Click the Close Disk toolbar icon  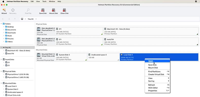64,11
